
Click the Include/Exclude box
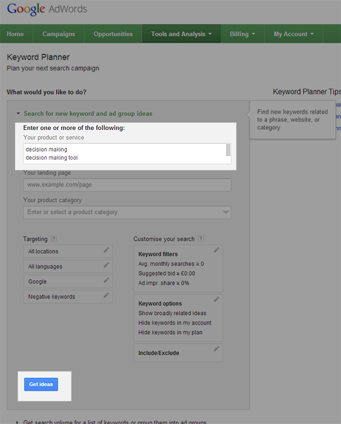(178, 353)
